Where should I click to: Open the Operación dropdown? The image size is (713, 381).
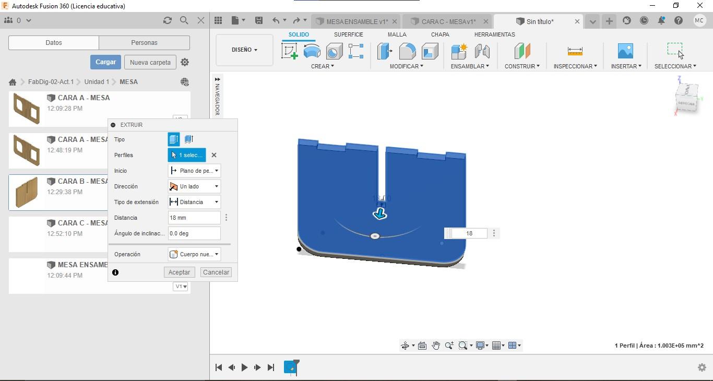pyautogui.click(x=194, y=254)
